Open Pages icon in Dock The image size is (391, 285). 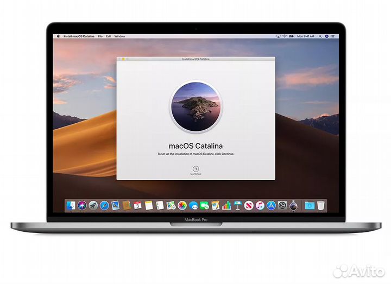point(216,205)
